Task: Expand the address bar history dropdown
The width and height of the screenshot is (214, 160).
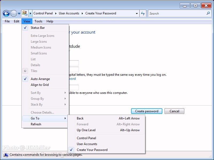Action: (x=137, y=13)
